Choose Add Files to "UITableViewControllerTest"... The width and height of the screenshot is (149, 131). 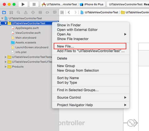tap(91, 51)
